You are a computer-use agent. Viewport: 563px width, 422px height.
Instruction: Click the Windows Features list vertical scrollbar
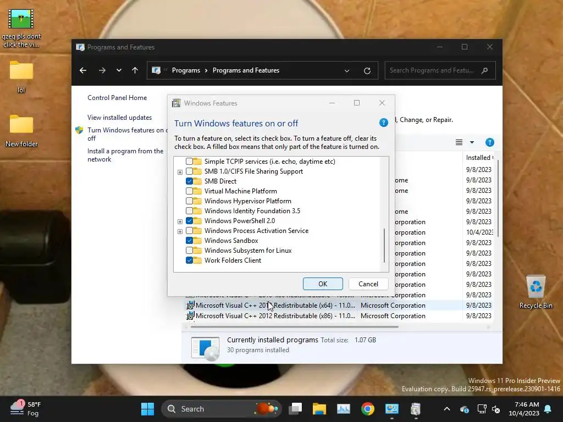click(x=384, y=246)
